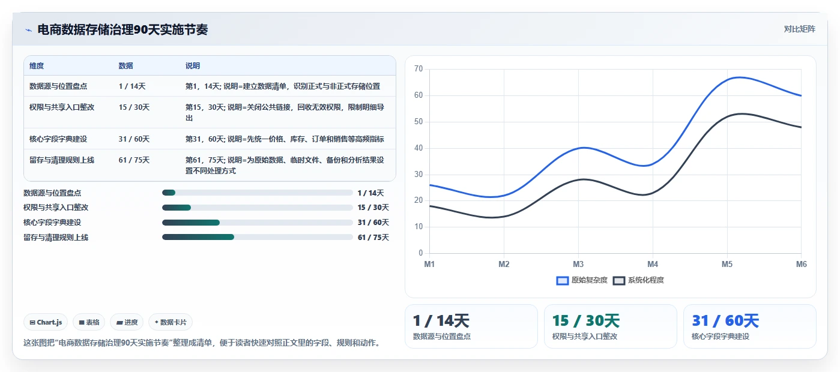The width and height of the screenshot is (840, 372).
Task: Click the page title 电商数据存储治理90天实施节奏
Action: click(x=122, y=29)
